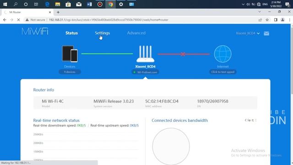Click the 1 devices badge
The height and width of the screenshot is (165, 293).
click(70, 72)
